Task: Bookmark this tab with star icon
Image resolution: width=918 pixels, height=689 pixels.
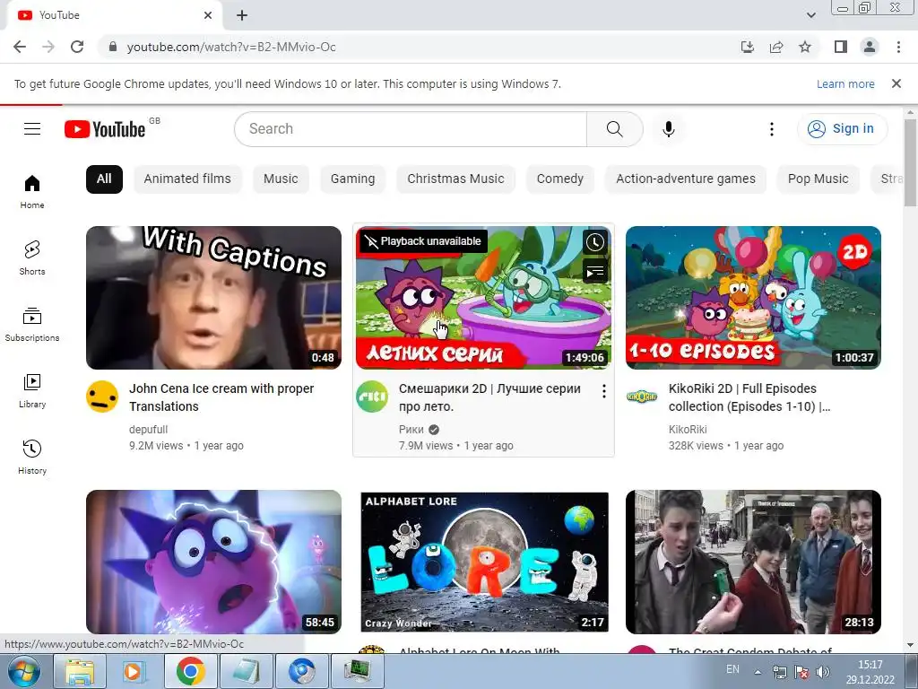Action: pos(805,47)
